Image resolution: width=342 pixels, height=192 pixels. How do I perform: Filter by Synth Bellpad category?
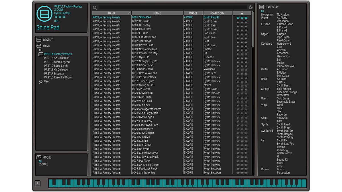click(x=285, y=134)
